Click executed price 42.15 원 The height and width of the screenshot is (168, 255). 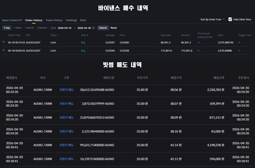click(x=176, y=159)
